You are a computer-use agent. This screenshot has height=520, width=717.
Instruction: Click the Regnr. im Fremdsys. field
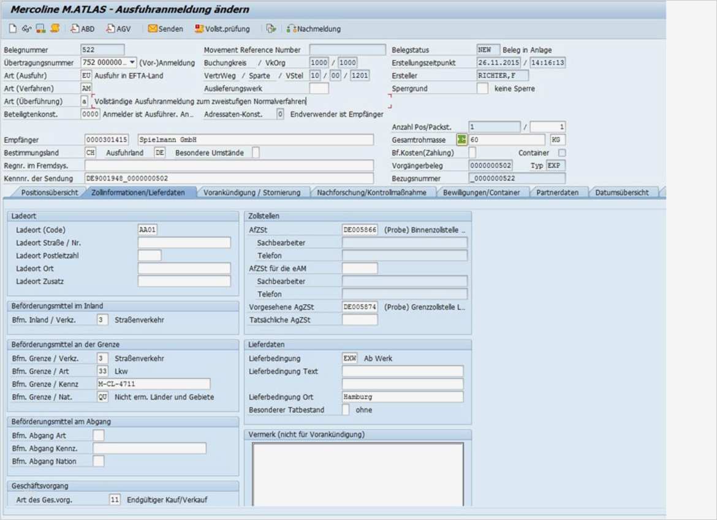tap(229, 165)
